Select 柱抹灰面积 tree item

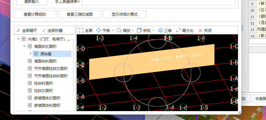pos(43,91)
